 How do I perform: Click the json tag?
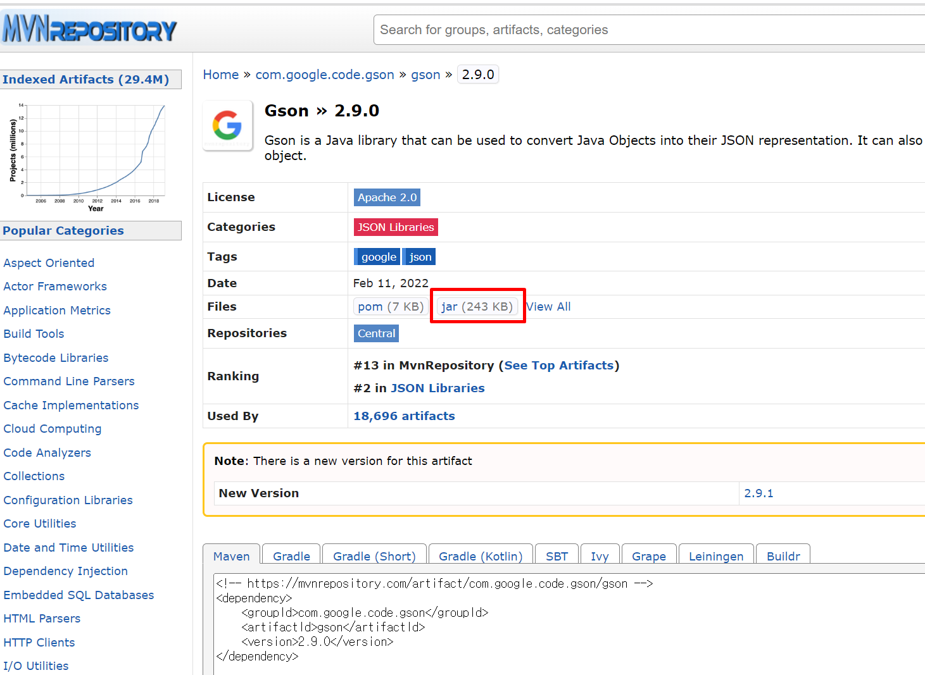(x=420, y=257)
